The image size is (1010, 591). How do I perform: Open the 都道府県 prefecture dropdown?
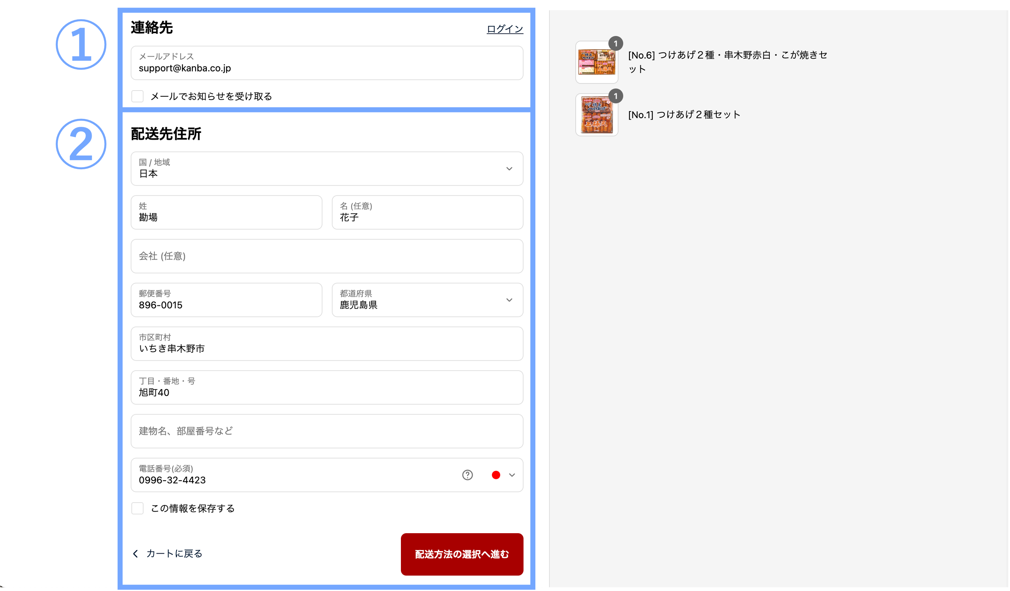pos(427,300)
